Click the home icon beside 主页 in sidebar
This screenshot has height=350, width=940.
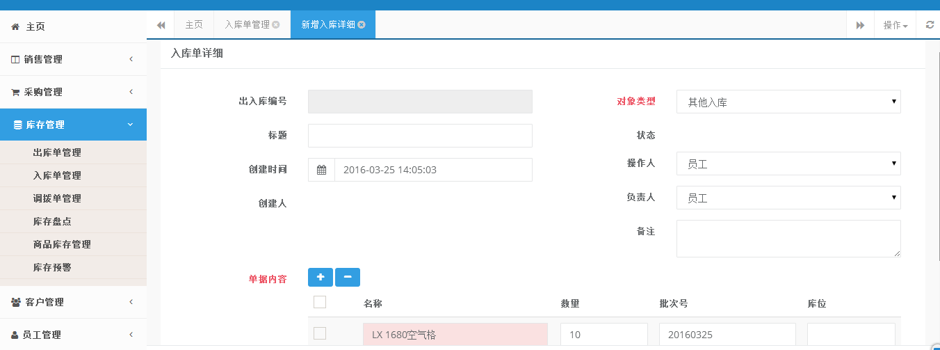click(x=15, y=26)
